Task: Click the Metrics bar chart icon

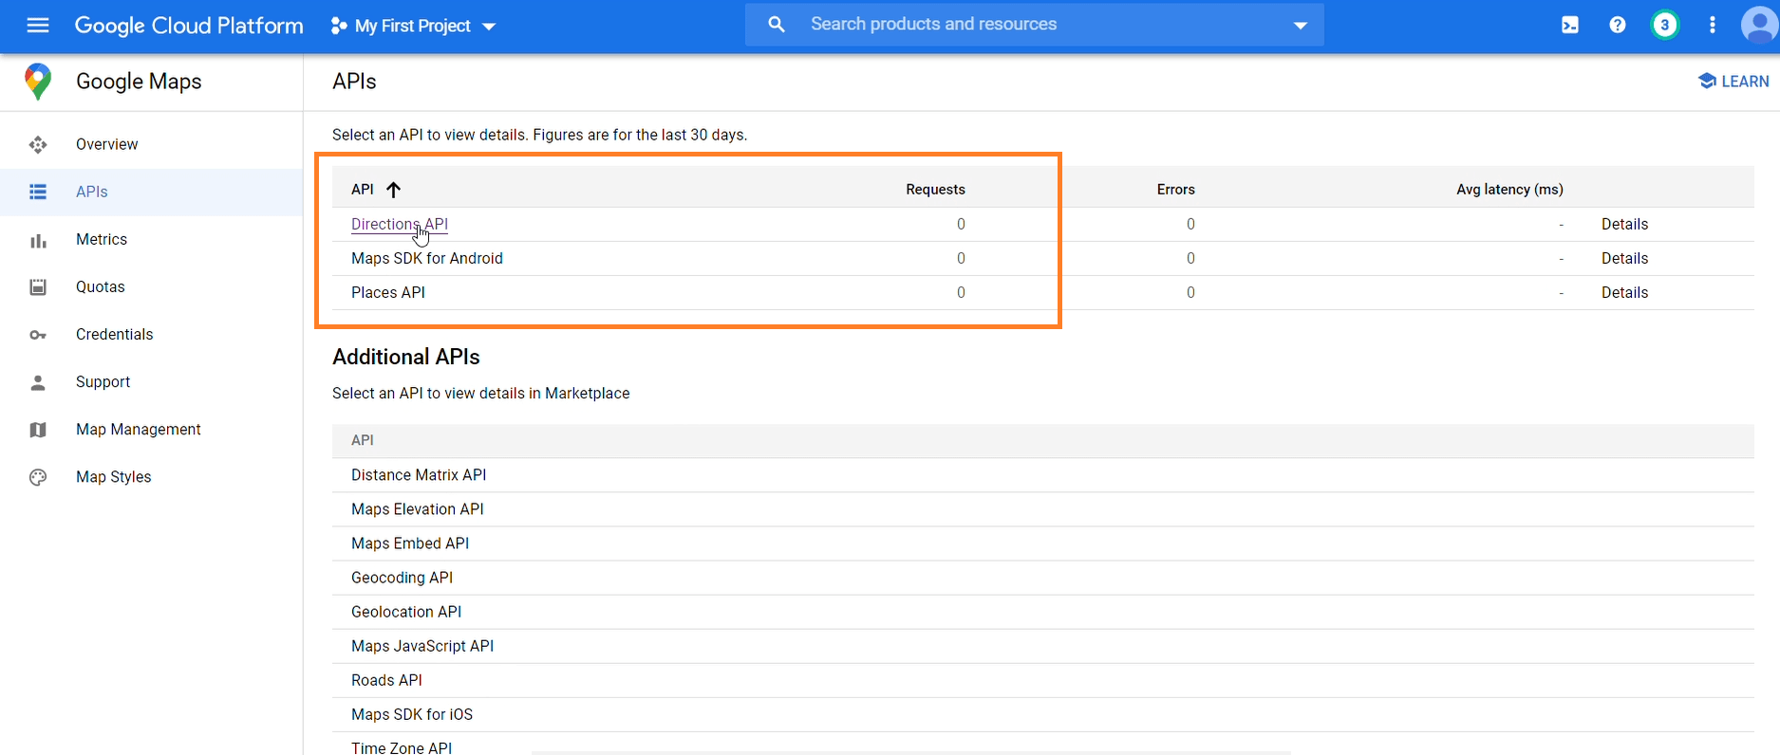Action: (x=38, y=241)
